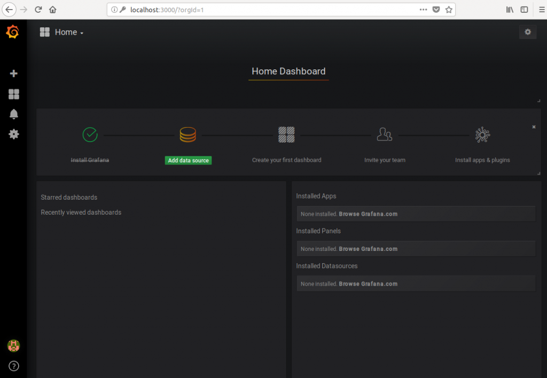The image size is (547, 378).
Task: Click the Invite your team users icon
Action: pyautogui.click(x=385, y=134)
